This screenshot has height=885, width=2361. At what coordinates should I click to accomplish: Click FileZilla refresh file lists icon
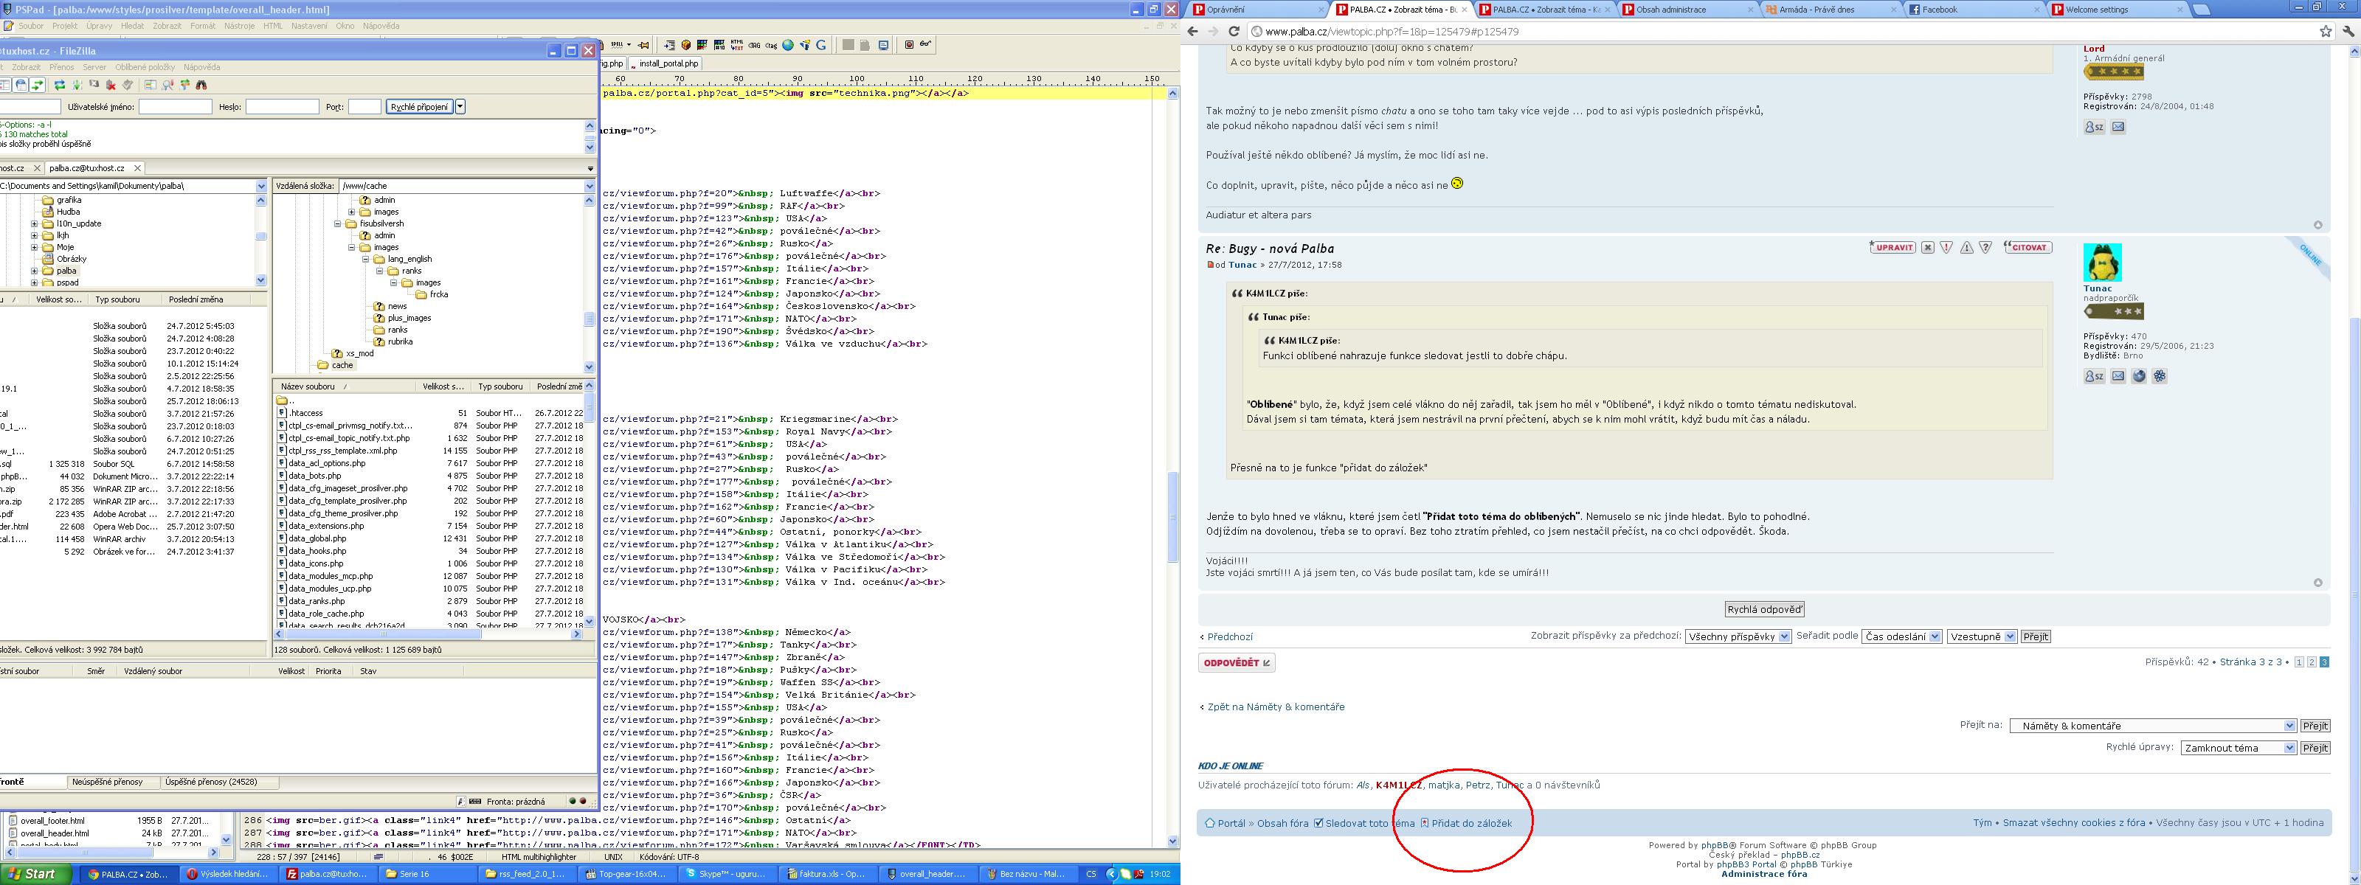click(x=60, y=86)
